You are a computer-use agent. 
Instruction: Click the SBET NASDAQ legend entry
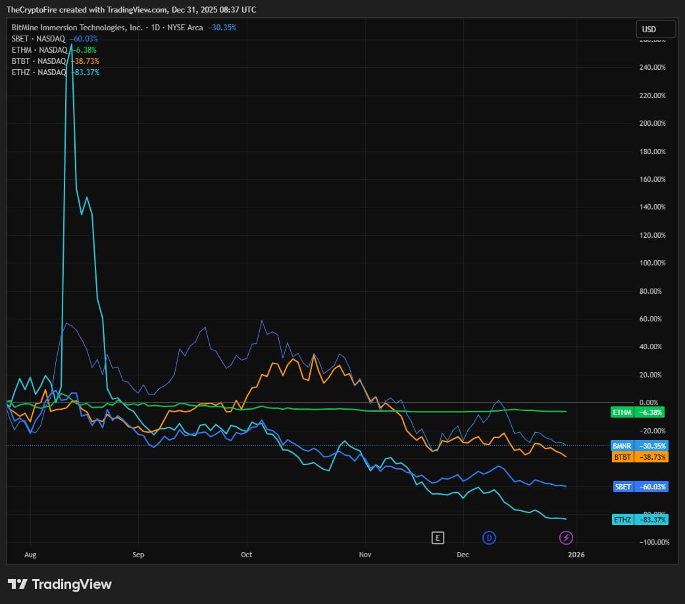[x=39, y=39]
